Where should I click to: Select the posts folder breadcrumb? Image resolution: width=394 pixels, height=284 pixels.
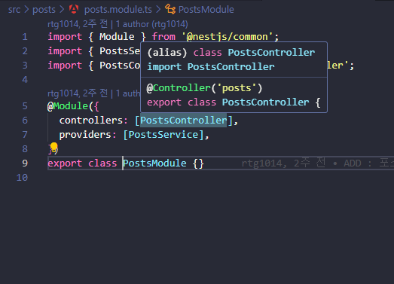click(x=44, y=10)
